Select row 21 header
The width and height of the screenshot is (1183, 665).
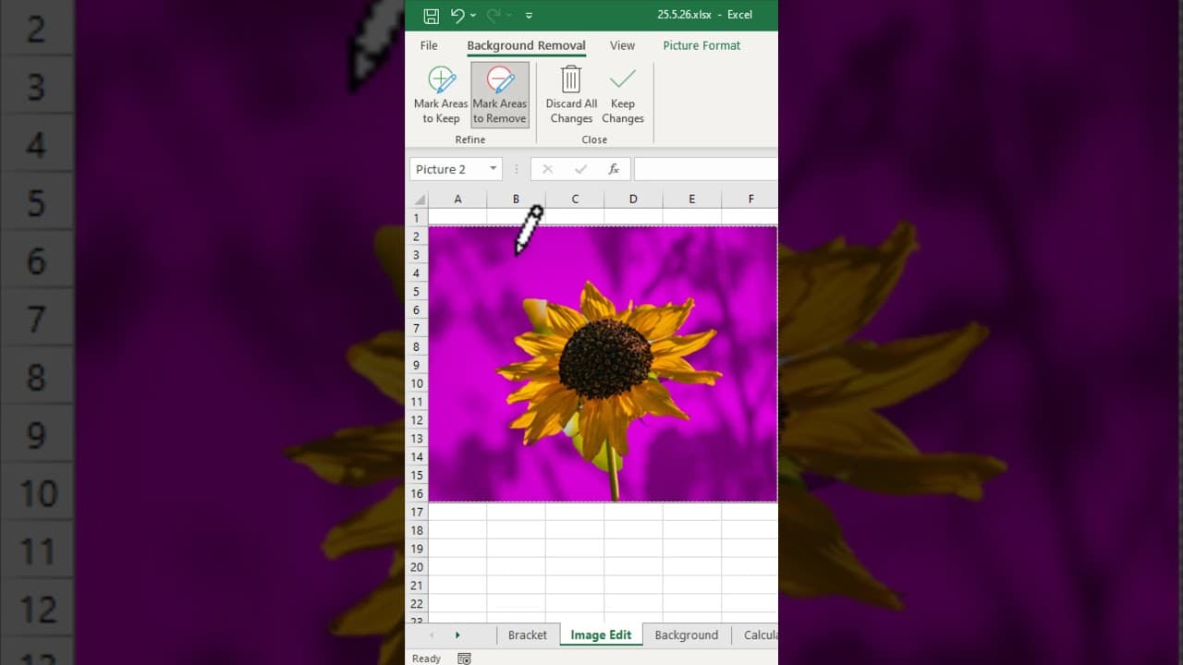417,586
